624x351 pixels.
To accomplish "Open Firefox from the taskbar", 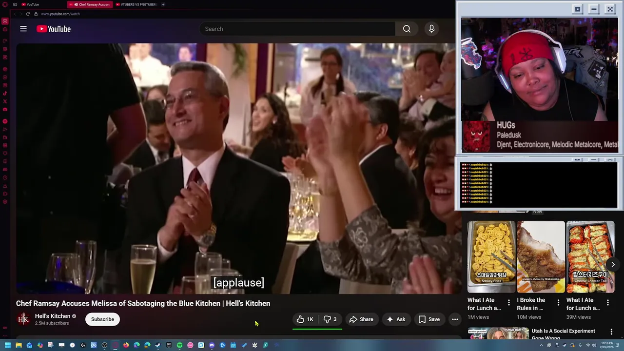I will click(126, 345).
